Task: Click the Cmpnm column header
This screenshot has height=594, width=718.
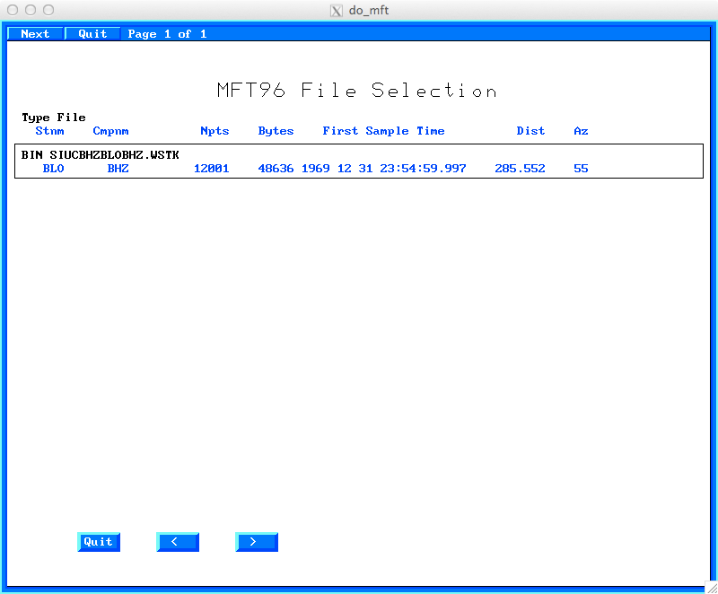Action: click(110, 131)
